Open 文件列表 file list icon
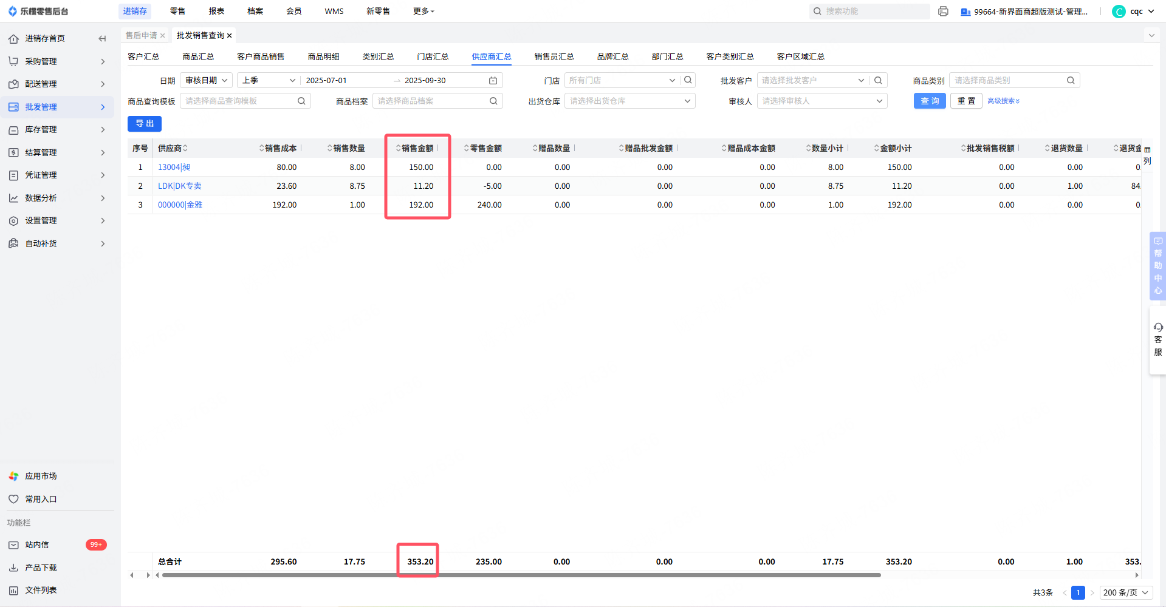 (x=13, y=590)
